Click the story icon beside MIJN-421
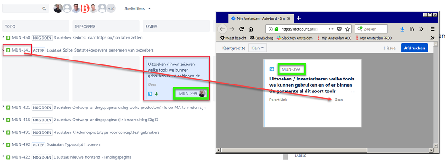Image resolution: width=445 pixels, height=160 pixels. (8, 108)
